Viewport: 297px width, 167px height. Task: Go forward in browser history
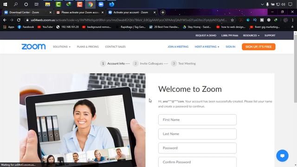pos(12,20)
